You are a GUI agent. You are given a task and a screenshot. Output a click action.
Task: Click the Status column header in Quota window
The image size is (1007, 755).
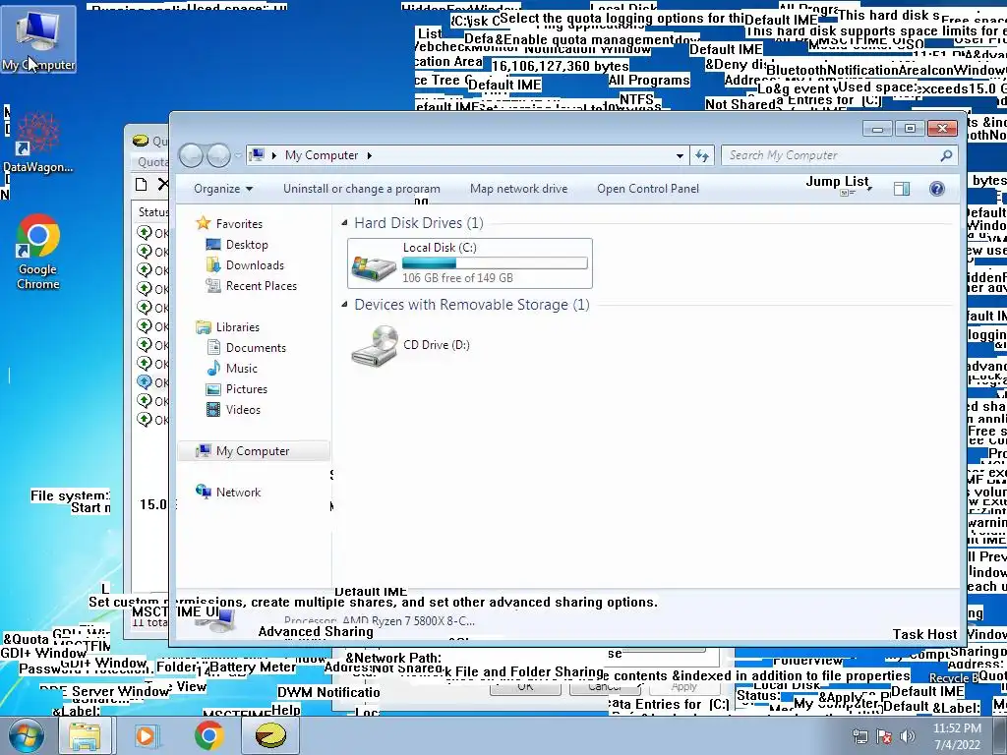151,212
